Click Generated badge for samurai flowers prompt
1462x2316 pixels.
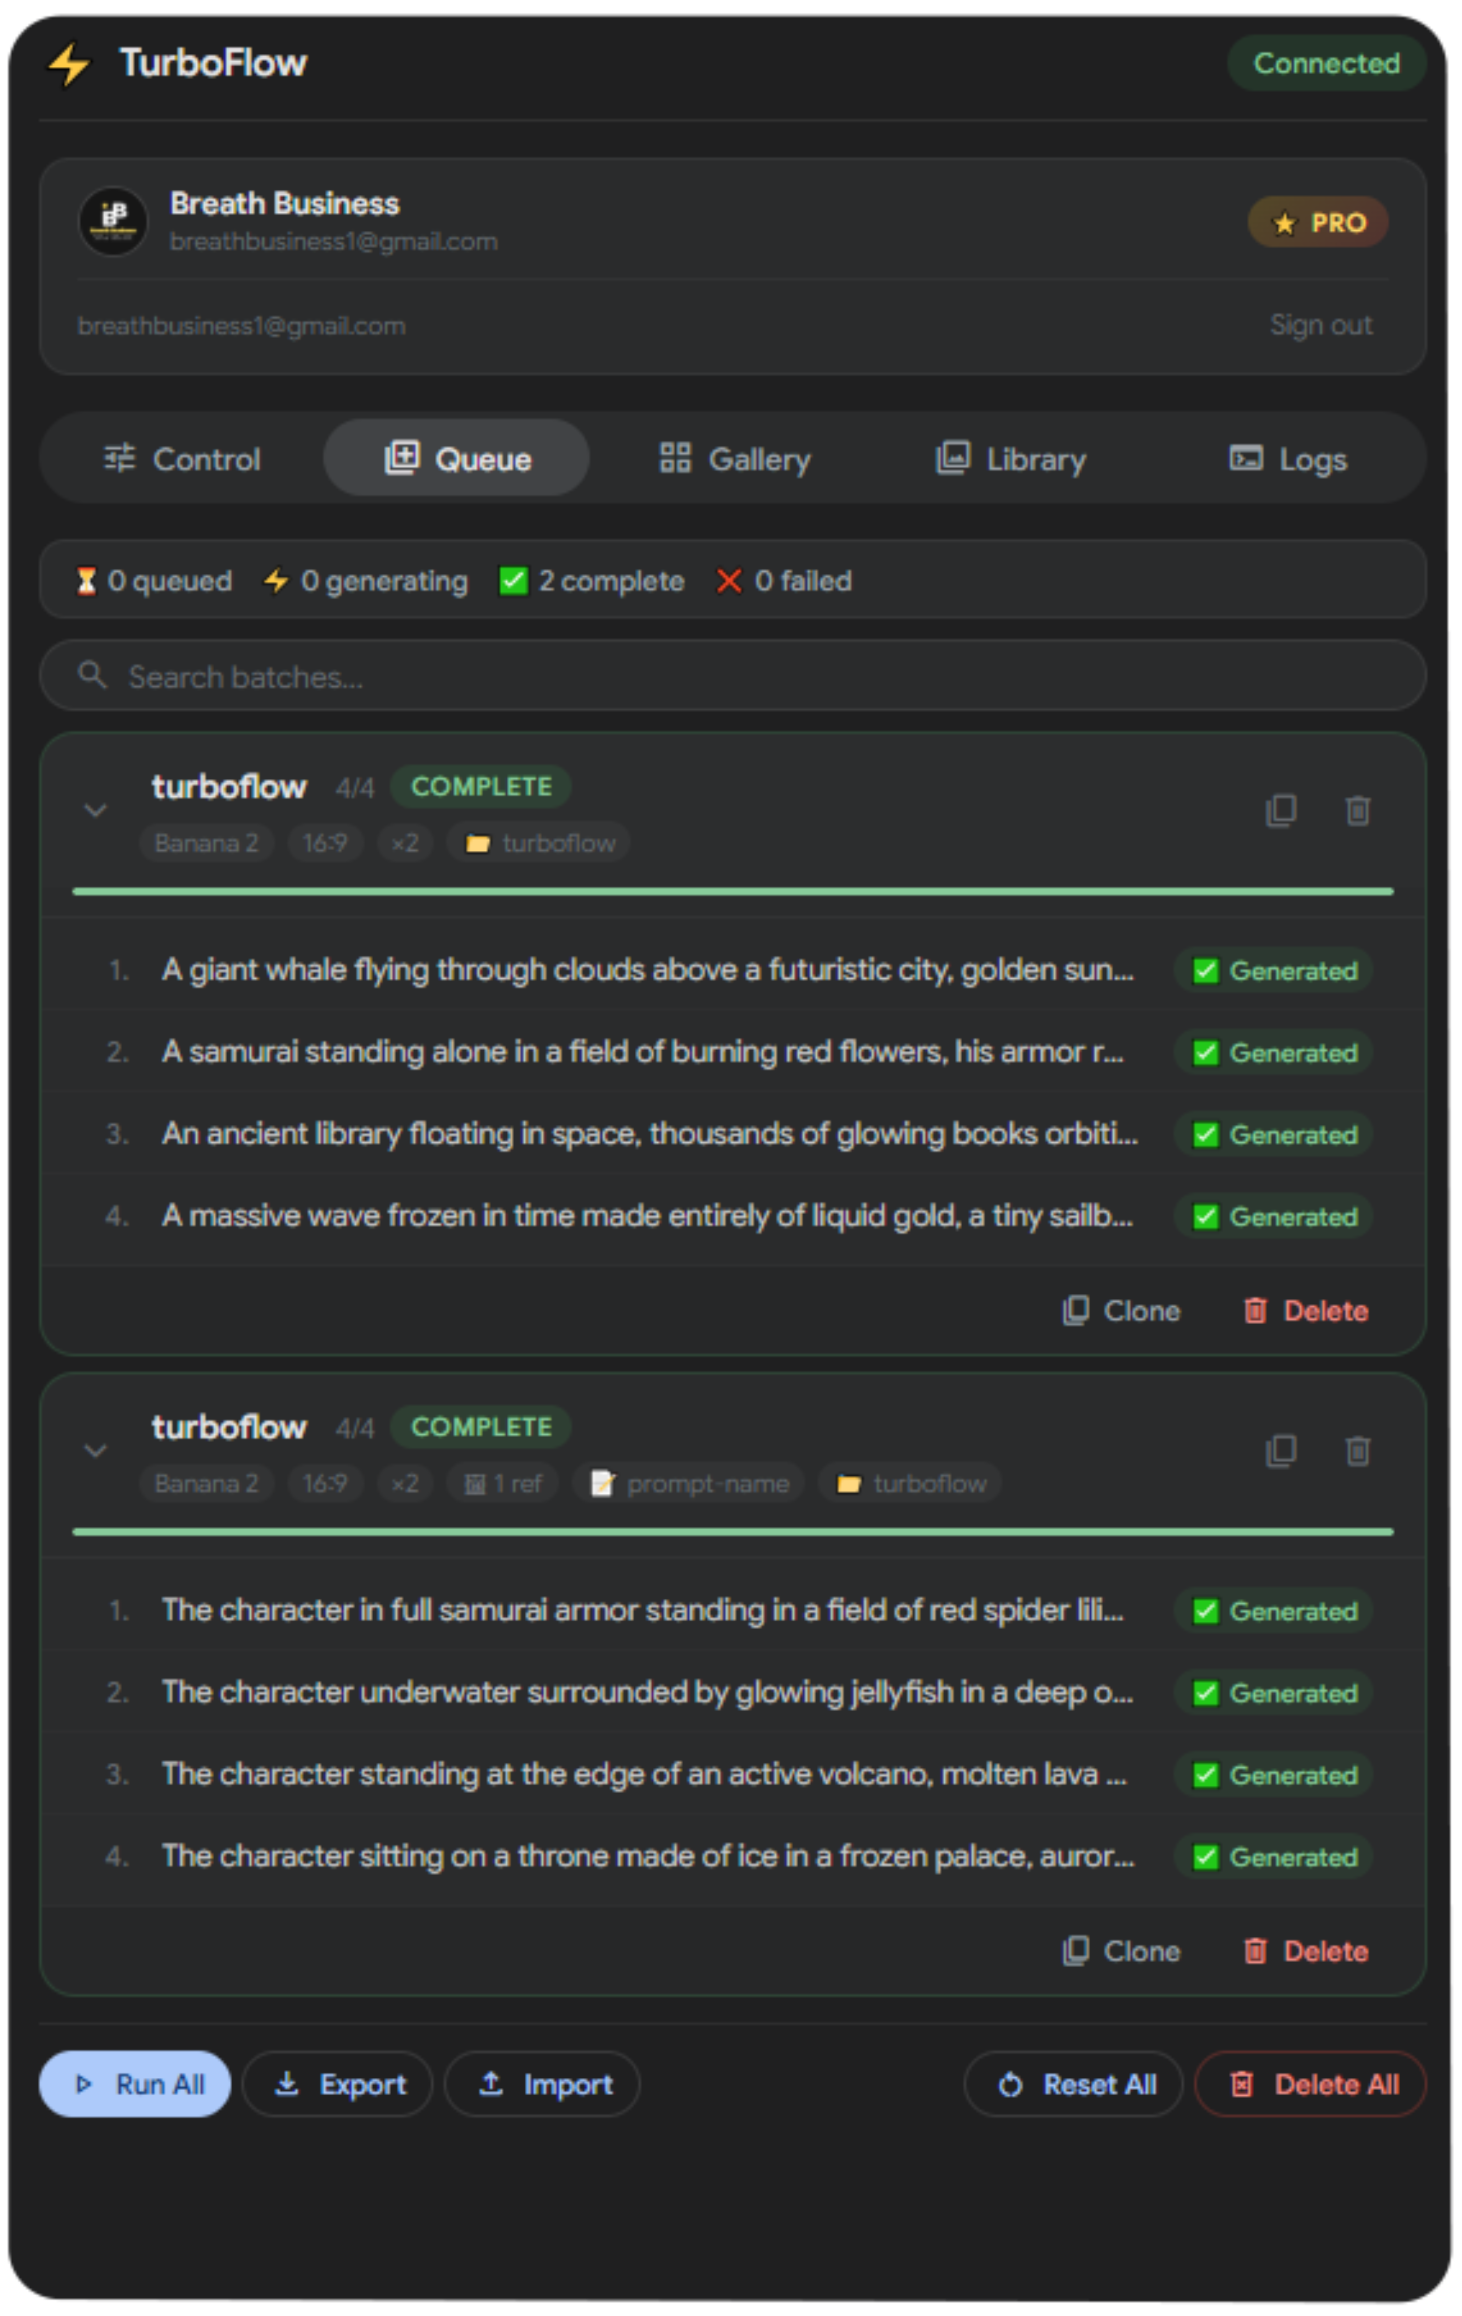(x=1274, y=1053)
